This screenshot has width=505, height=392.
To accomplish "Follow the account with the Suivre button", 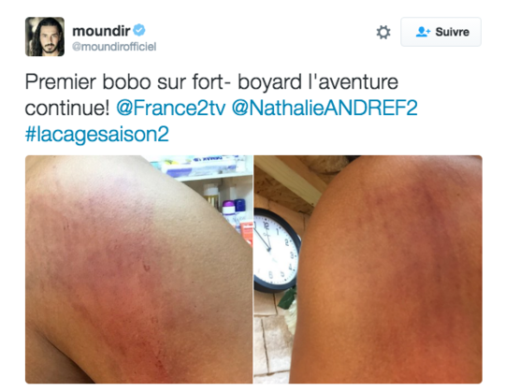I will tap(440, 32).
